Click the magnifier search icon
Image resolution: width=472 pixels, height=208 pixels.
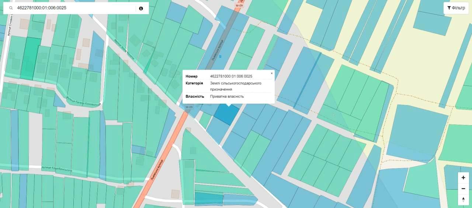11,8
